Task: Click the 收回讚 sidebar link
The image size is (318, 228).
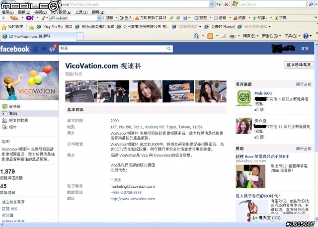Action: (x=7, y=215)
